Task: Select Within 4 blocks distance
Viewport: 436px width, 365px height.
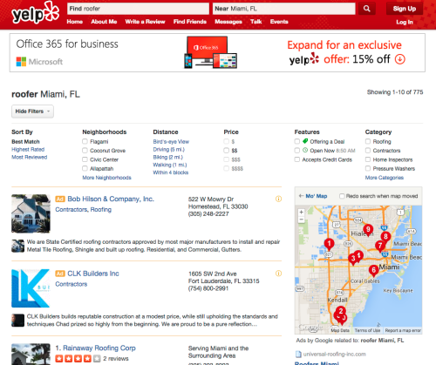Action: (171, 172)
